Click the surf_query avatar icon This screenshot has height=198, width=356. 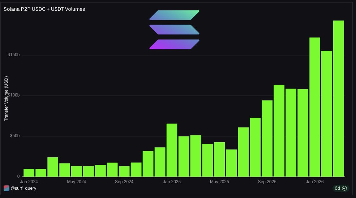pyautogui.click(x=6, y=188)
